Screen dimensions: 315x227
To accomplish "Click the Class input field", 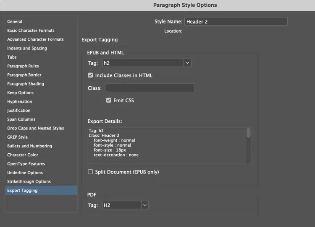I will [150, 88].
